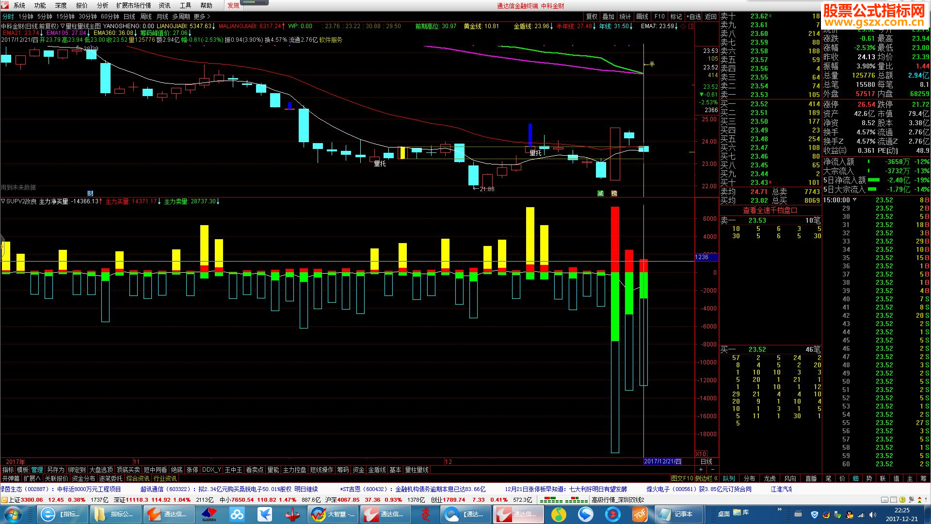Open the green music app in taskbar
Screen dimensions: 931x524
[559, 514]
